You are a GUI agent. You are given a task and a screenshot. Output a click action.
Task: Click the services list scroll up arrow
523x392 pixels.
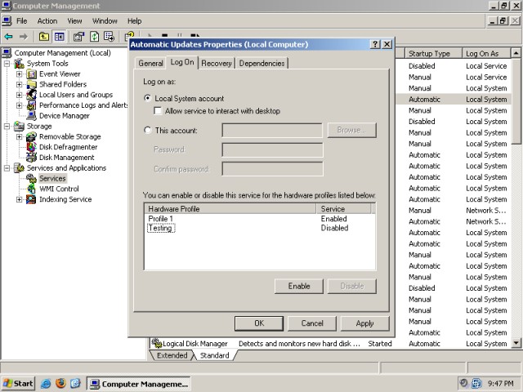click(516, 53)
